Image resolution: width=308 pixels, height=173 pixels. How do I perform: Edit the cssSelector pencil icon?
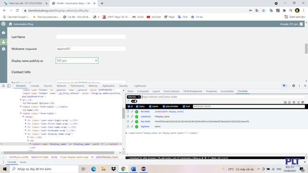point(132,117)
